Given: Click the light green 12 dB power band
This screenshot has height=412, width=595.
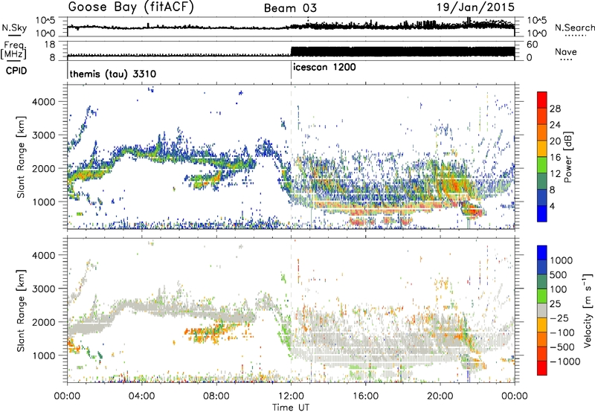Looking at the screenshot, I should click(542, 164).
